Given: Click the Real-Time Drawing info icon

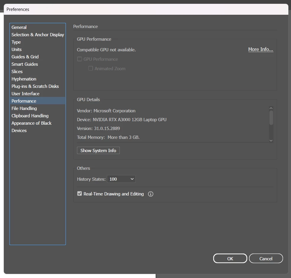Looking at the screenshot, I should pyautogui.click(x=150, y=194).
